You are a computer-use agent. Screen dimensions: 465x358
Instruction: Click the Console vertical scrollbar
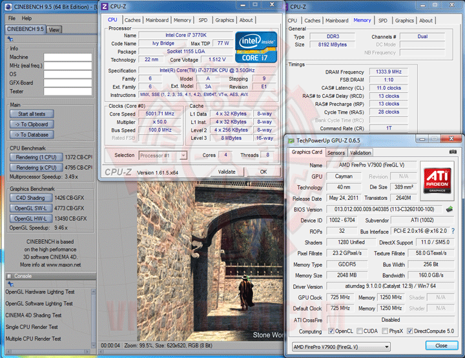[x=94, y=318]
